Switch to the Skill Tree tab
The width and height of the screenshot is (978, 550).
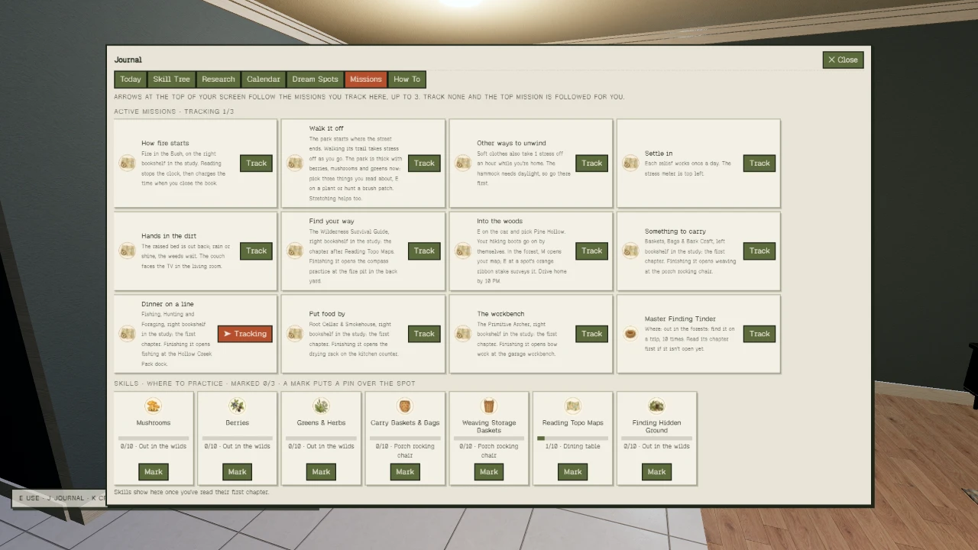pyautogui.click(x=171, y=79)
